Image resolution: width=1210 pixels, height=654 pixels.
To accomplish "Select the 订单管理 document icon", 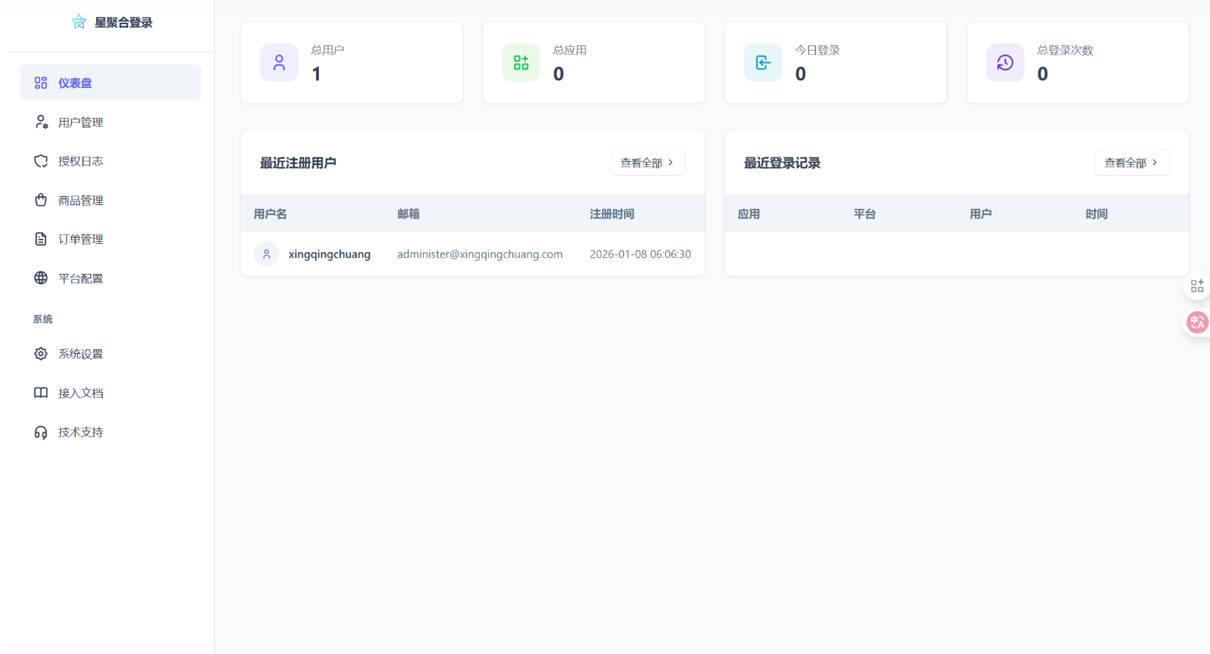I will [x=41, y=239].
